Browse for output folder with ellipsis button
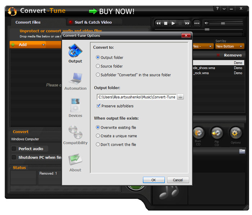252x215 pixels. (x=180, y=97)
